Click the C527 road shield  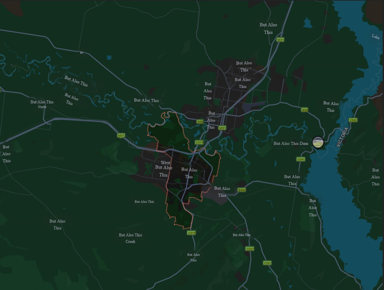250,249
